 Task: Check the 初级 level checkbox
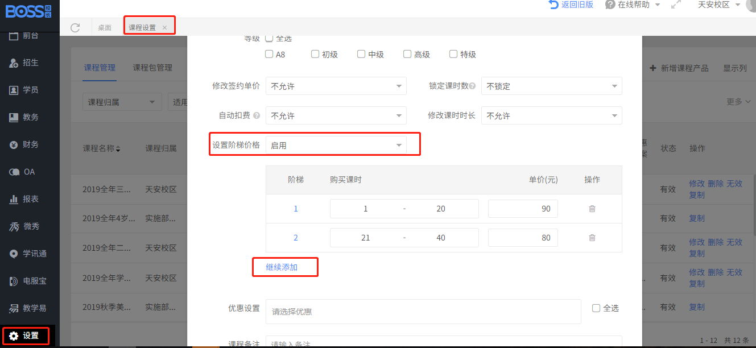coord(315,55)
